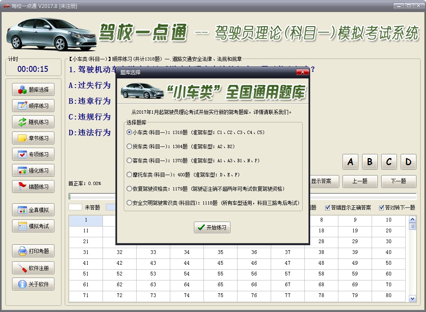Choose 摩托车类 motorcycle question bank
Viewport: 426px width, 312px height.
point(129,175)
